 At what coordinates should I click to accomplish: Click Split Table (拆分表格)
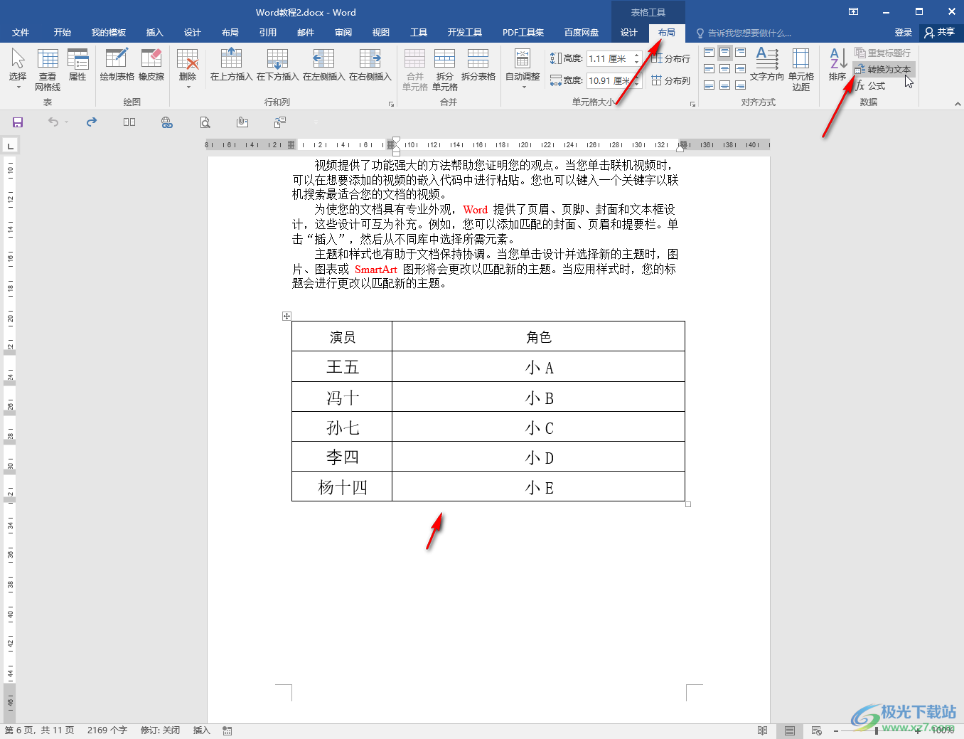click(x=478, y=65)
